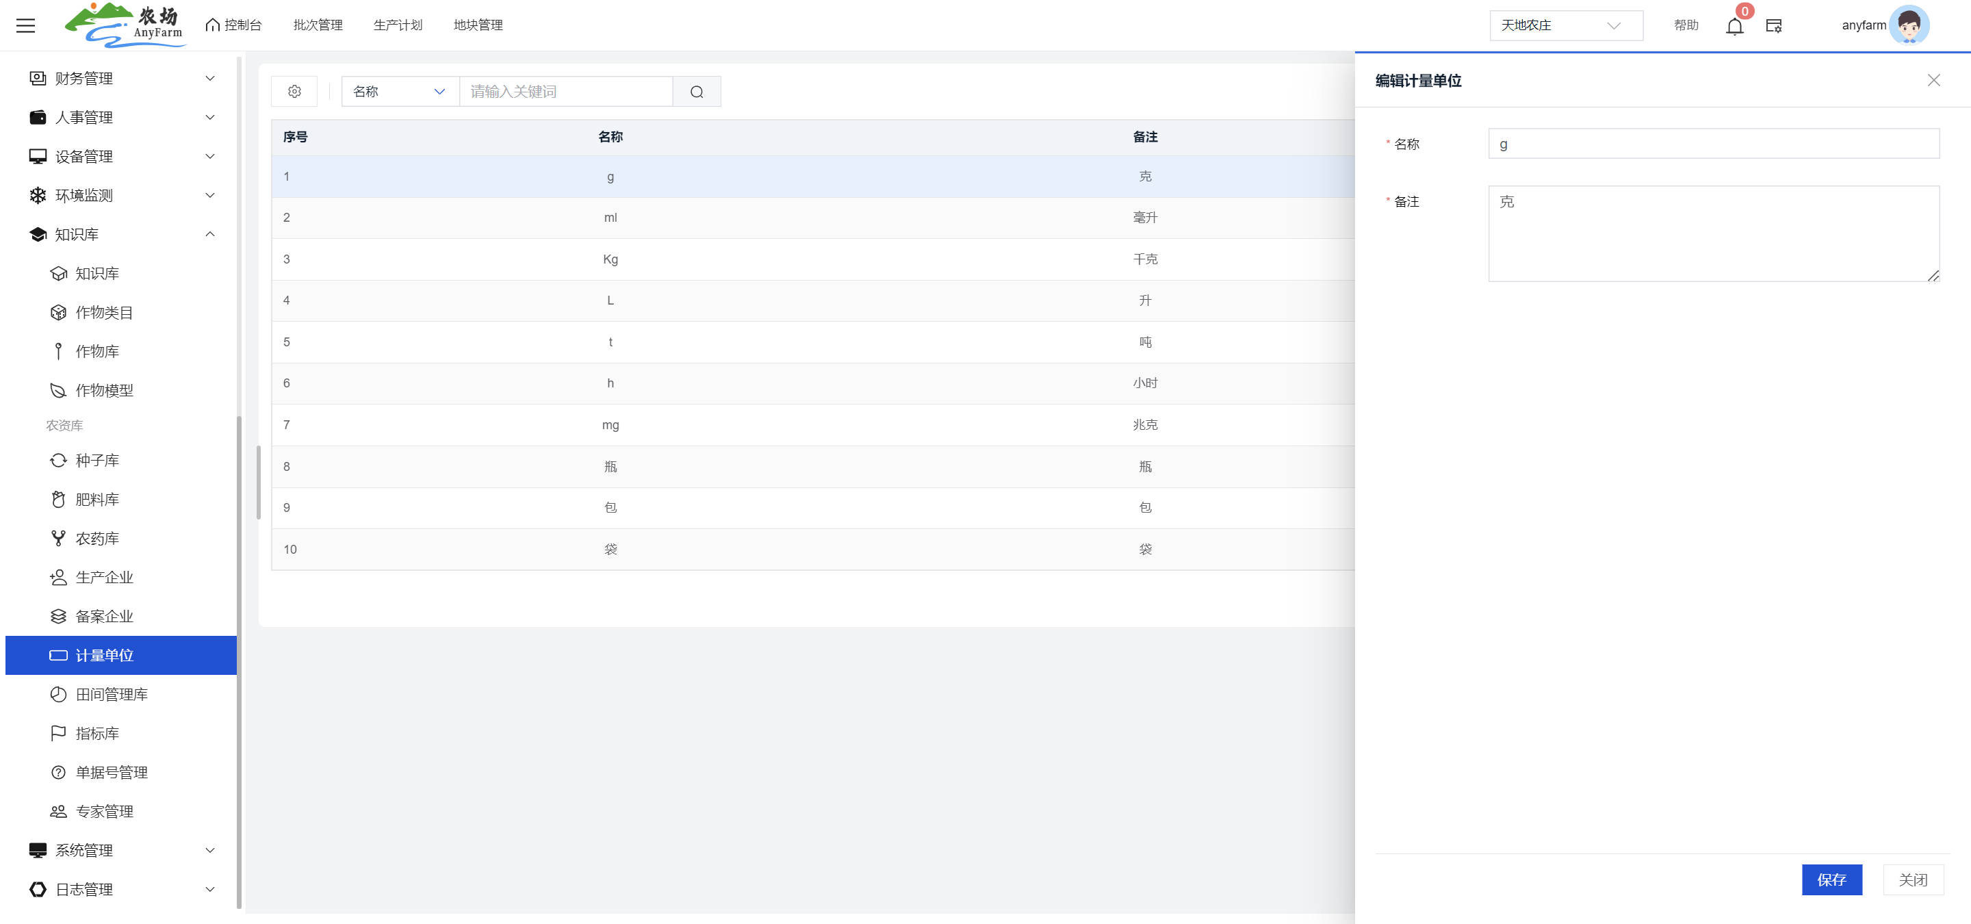1971x924 pixels.
Task: Click the hamburger menu icon
Action: (25, 25)
